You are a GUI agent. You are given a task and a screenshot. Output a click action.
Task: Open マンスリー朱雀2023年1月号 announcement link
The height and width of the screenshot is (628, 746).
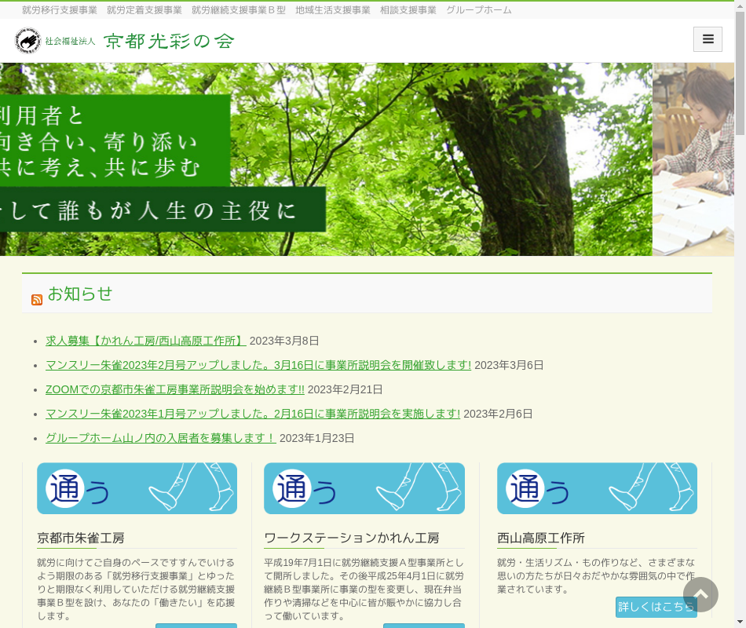(x=253, y=414)
